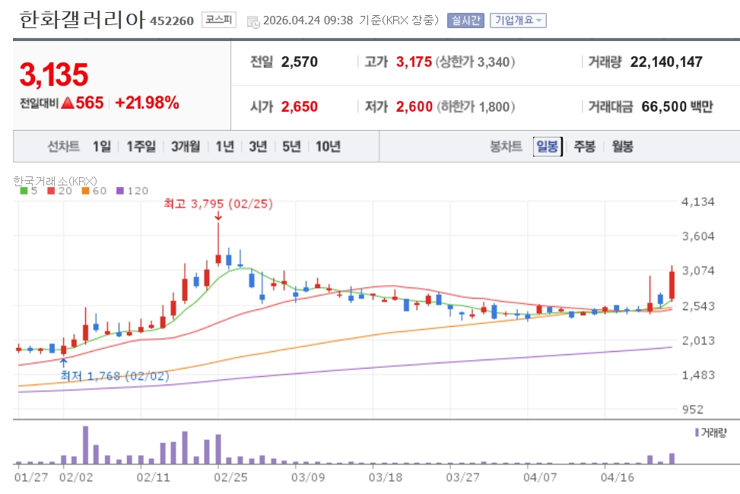Image resolution: width=740 pixels, height=494 pixels.
Task: Click the tallest volume bar near 02/02
Action: [85, 445]
